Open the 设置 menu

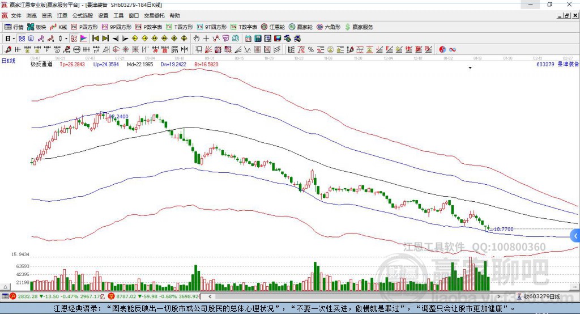pos(103,15)
